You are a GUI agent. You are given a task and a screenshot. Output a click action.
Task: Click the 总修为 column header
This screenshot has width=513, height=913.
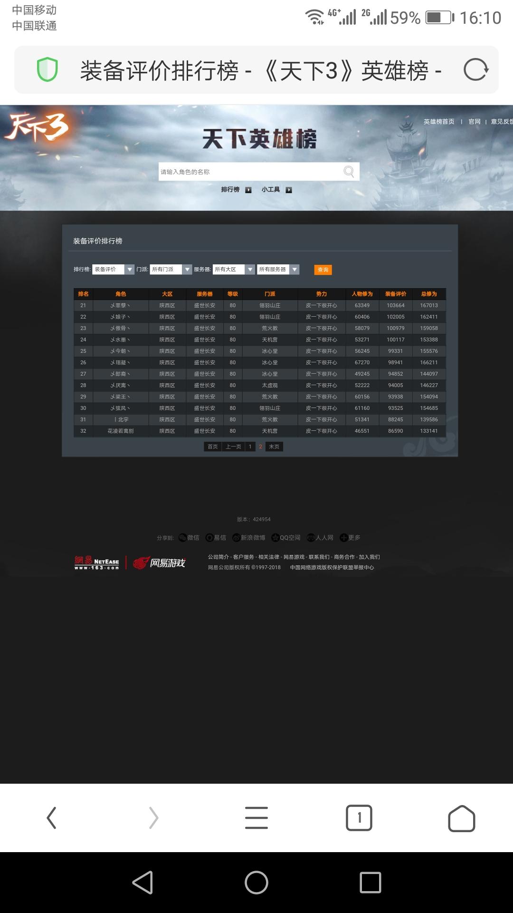(429, 294)
